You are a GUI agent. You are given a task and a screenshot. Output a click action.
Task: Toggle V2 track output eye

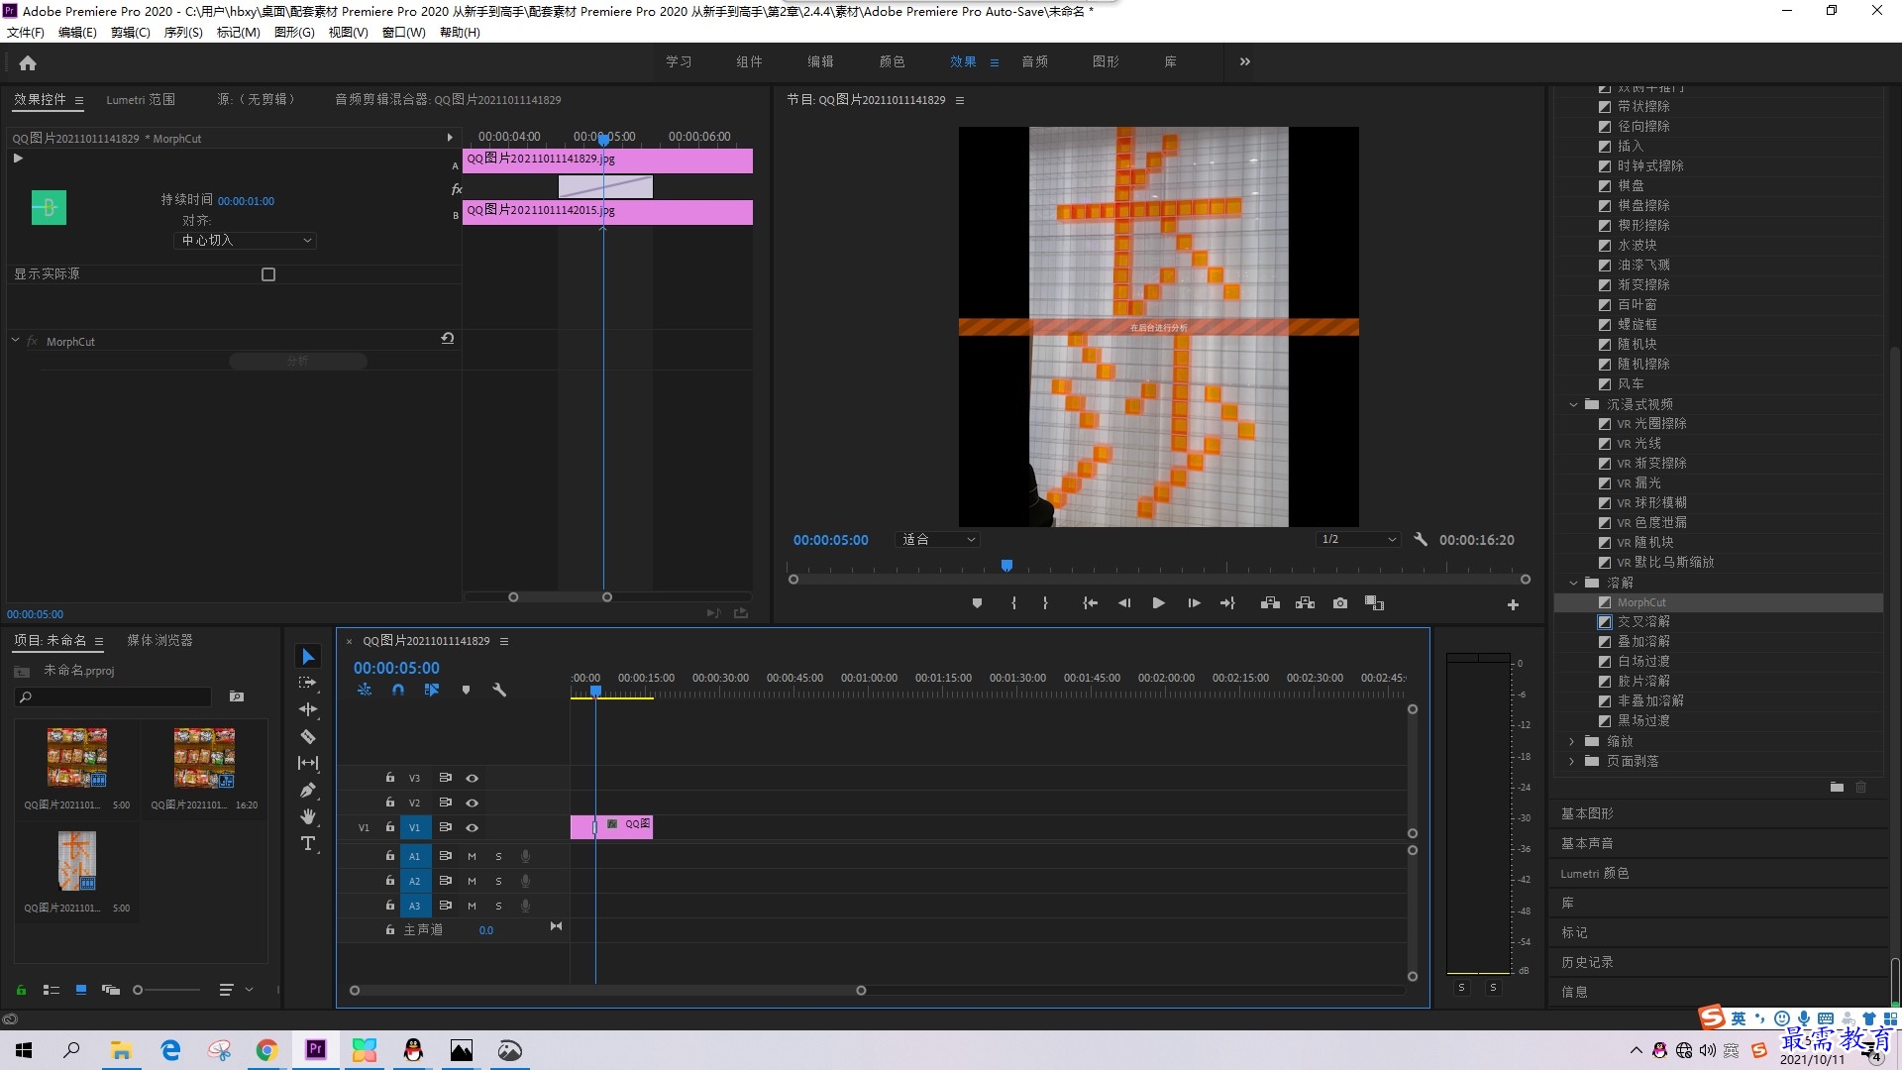click(x=473, y=802)
